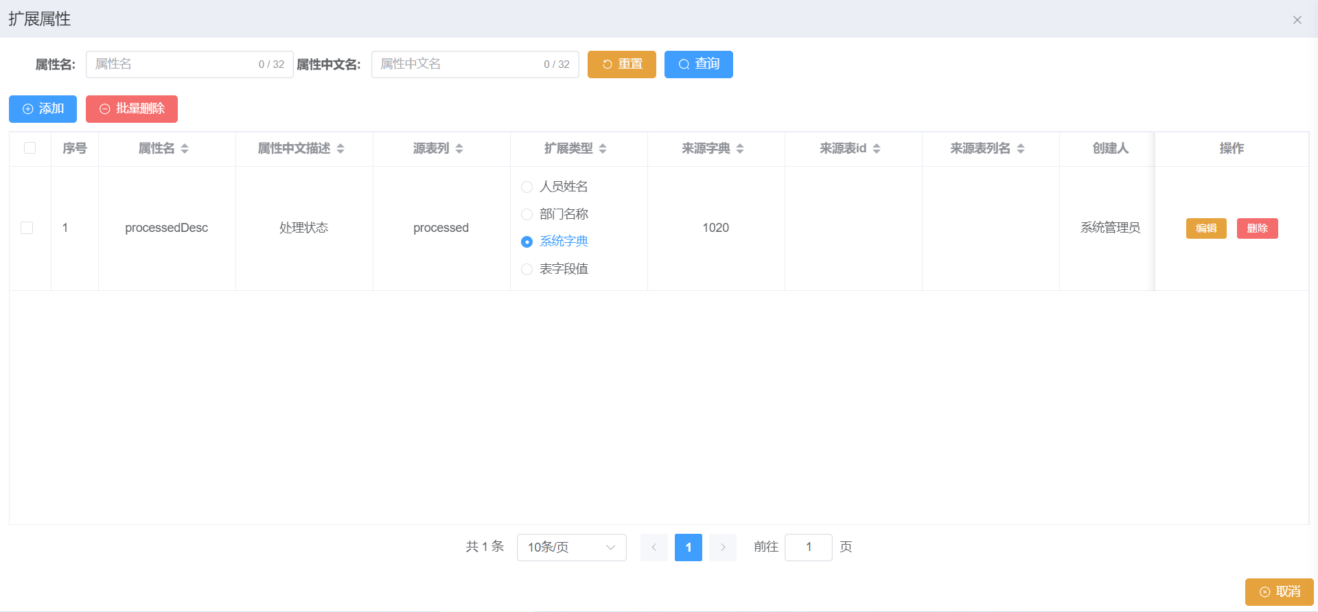Screen dimensions: 1318x612
Task: Select the 表字段值 radio option
Action: pyautogui.click(x=555, y=269)
